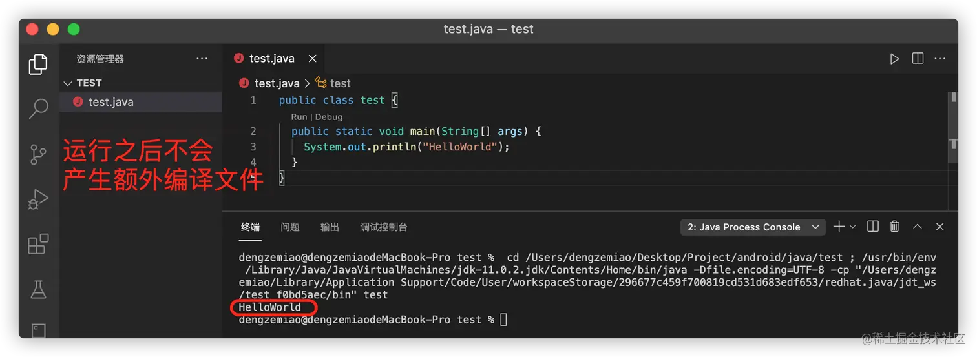The height and width of the screenshot is (357, 977).
Task: Click line number 2 in the gutter
Action: pos(253,131)
